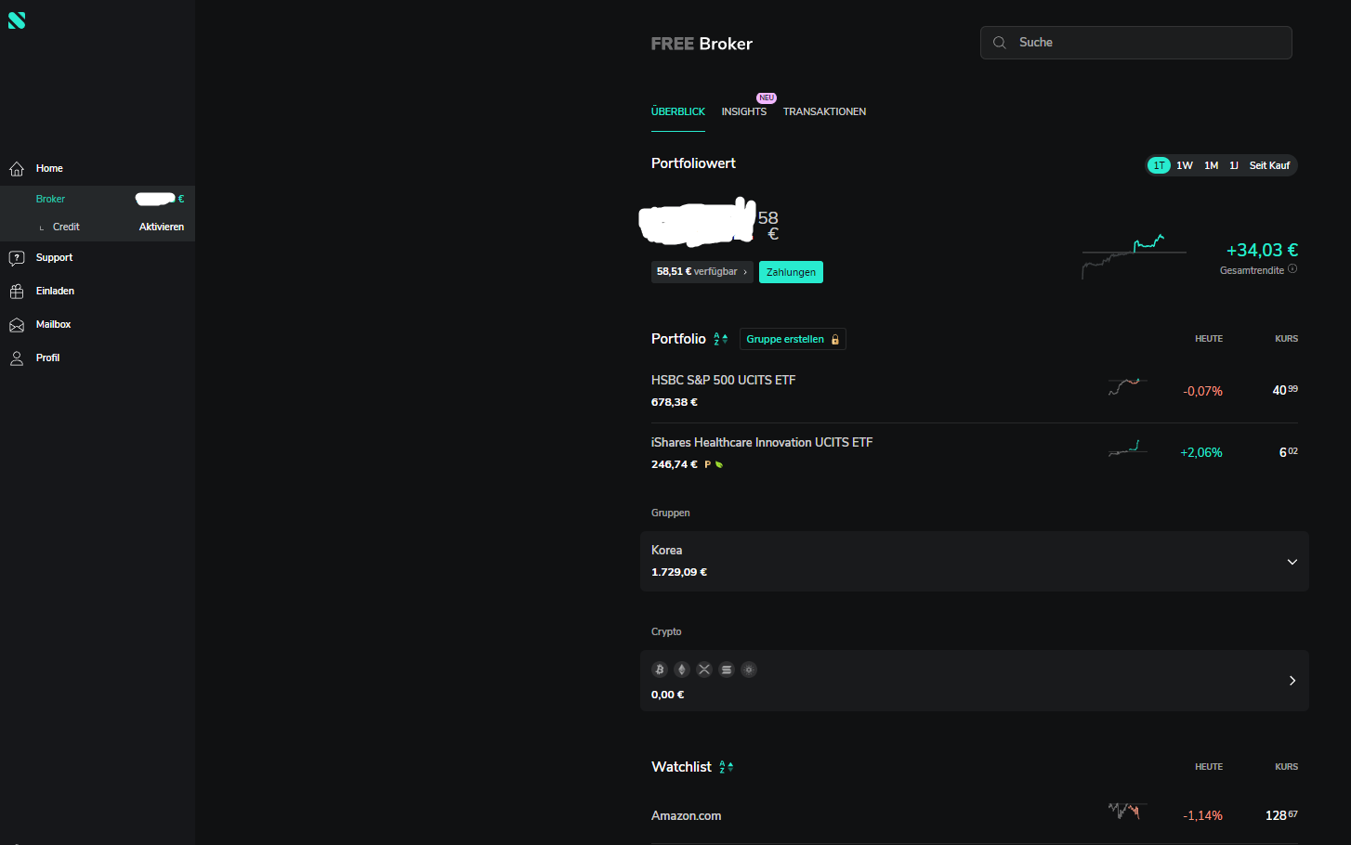Open Credit in the sidebar

tap(66, 227)
